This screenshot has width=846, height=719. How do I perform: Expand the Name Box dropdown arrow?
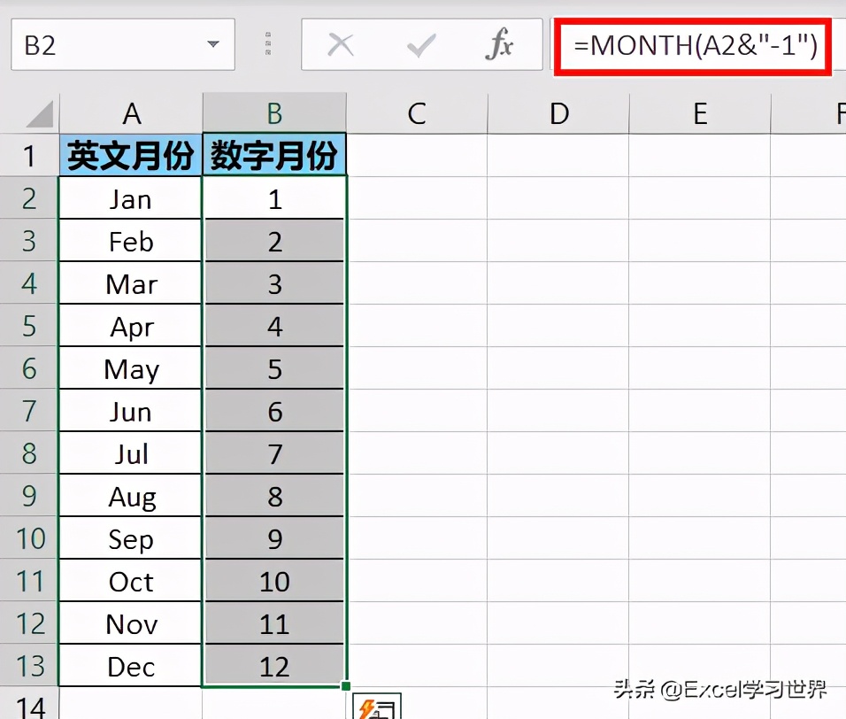(213, 44)
